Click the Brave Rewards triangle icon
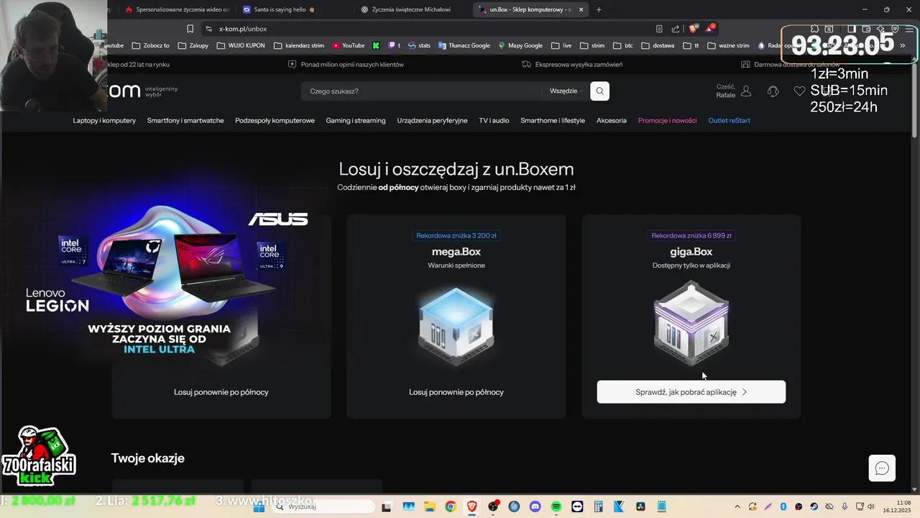The width and height of the screenshot is (920, 518). (710, 29)
